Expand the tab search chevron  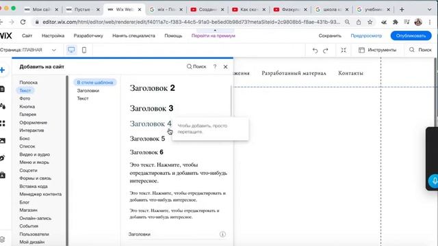tap(430, 10)
